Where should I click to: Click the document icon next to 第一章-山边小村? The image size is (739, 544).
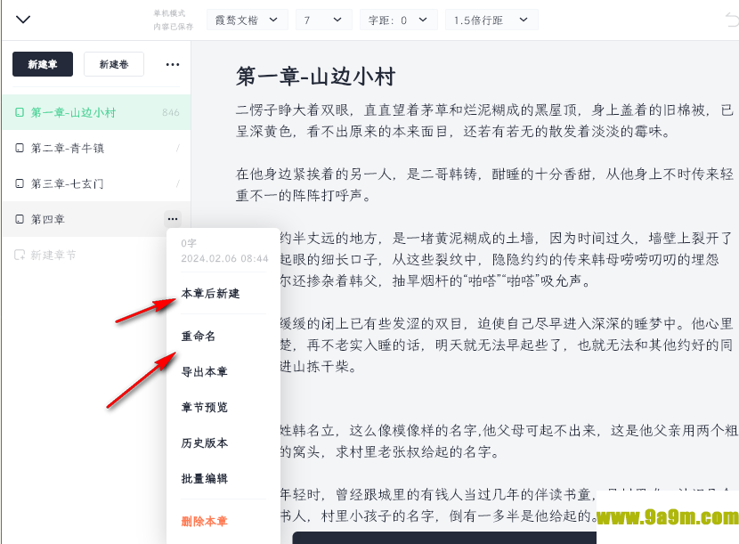click(x=20, y=113)
